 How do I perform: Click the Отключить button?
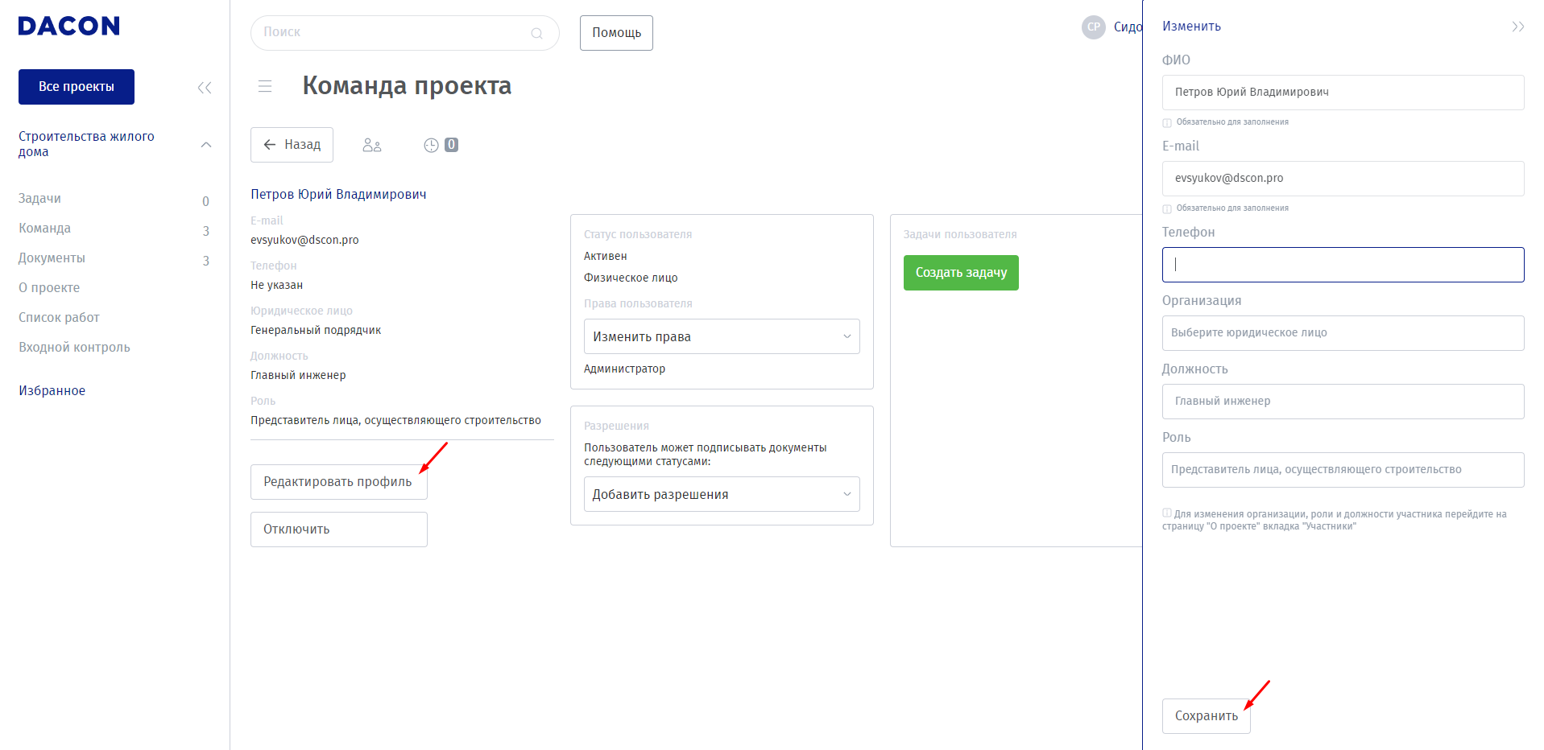click(x=338, y=530)
